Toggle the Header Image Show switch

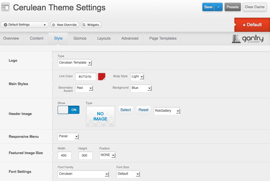tap(69, 110)
